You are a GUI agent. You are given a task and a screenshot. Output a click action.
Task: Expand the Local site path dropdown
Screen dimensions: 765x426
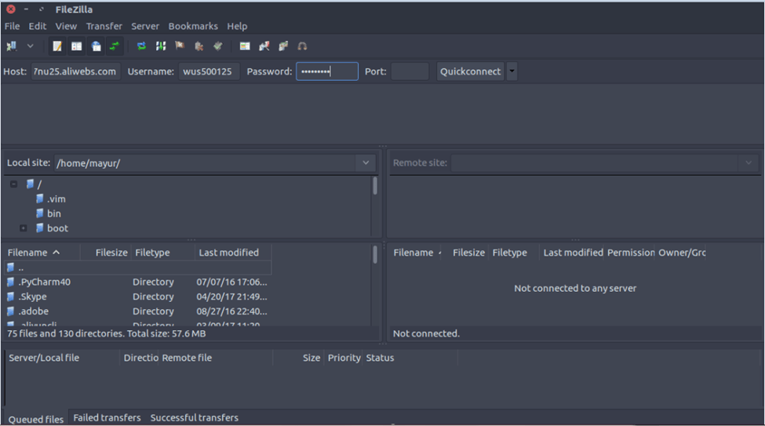coord(365,163)
